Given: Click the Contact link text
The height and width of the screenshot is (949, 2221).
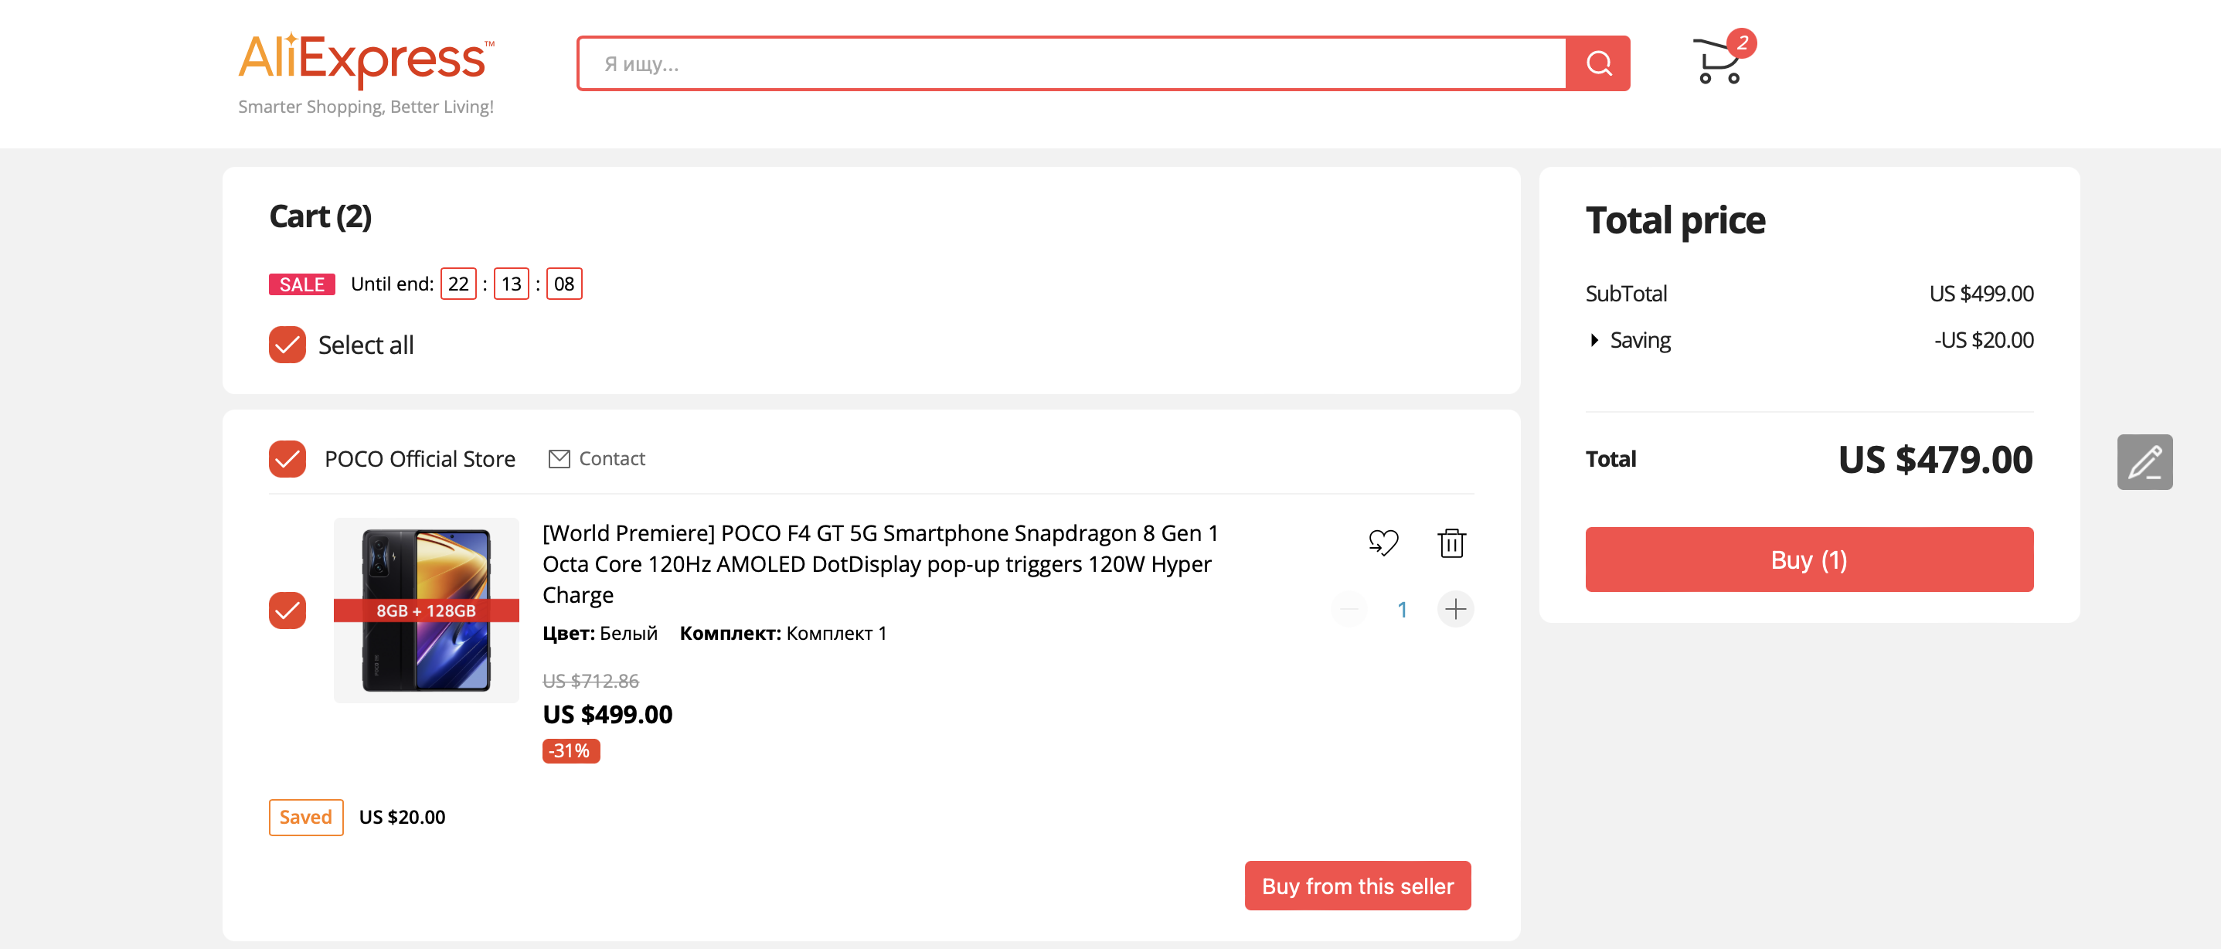Looking at the screenshot, I should click(611, 458).
